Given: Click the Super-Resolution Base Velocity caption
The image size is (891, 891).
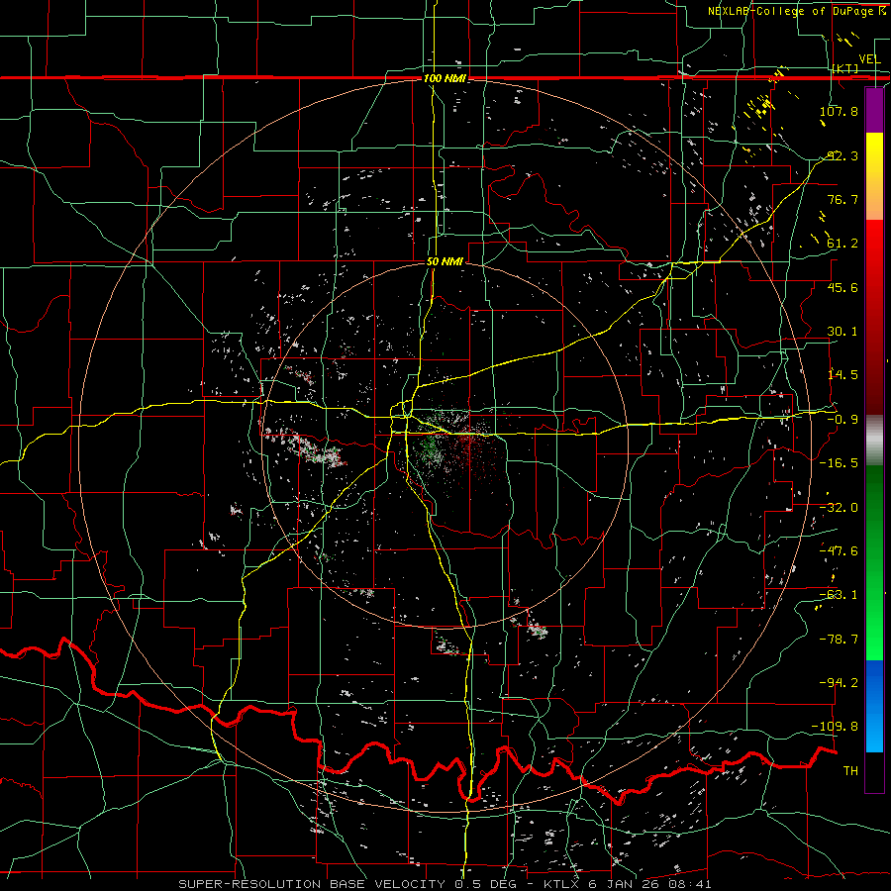Looking at the screenshot, I should (x=445, y=884).
